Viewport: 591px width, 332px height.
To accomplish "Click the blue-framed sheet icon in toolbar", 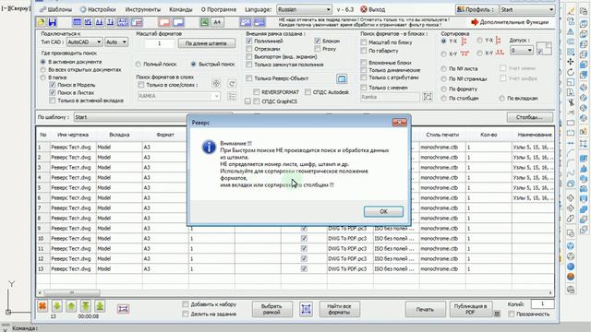I will (x=178, y=22).
